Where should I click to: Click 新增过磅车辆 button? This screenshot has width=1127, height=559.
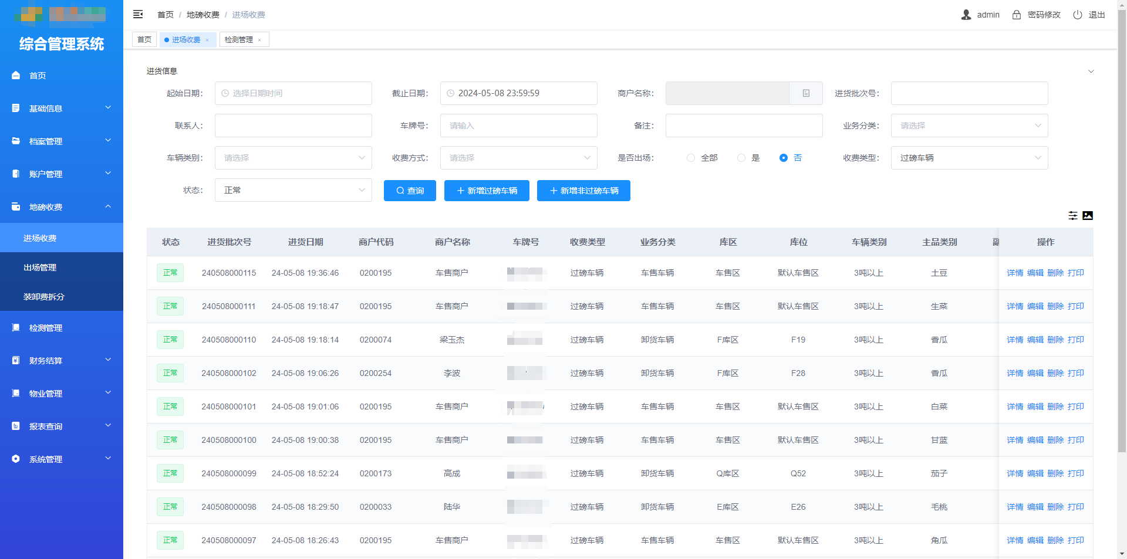click(487, 191)
